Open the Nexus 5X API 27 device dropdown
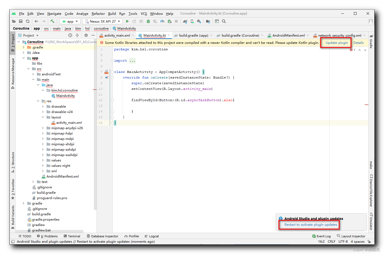 pyautogui.click(x=102, y=21)
